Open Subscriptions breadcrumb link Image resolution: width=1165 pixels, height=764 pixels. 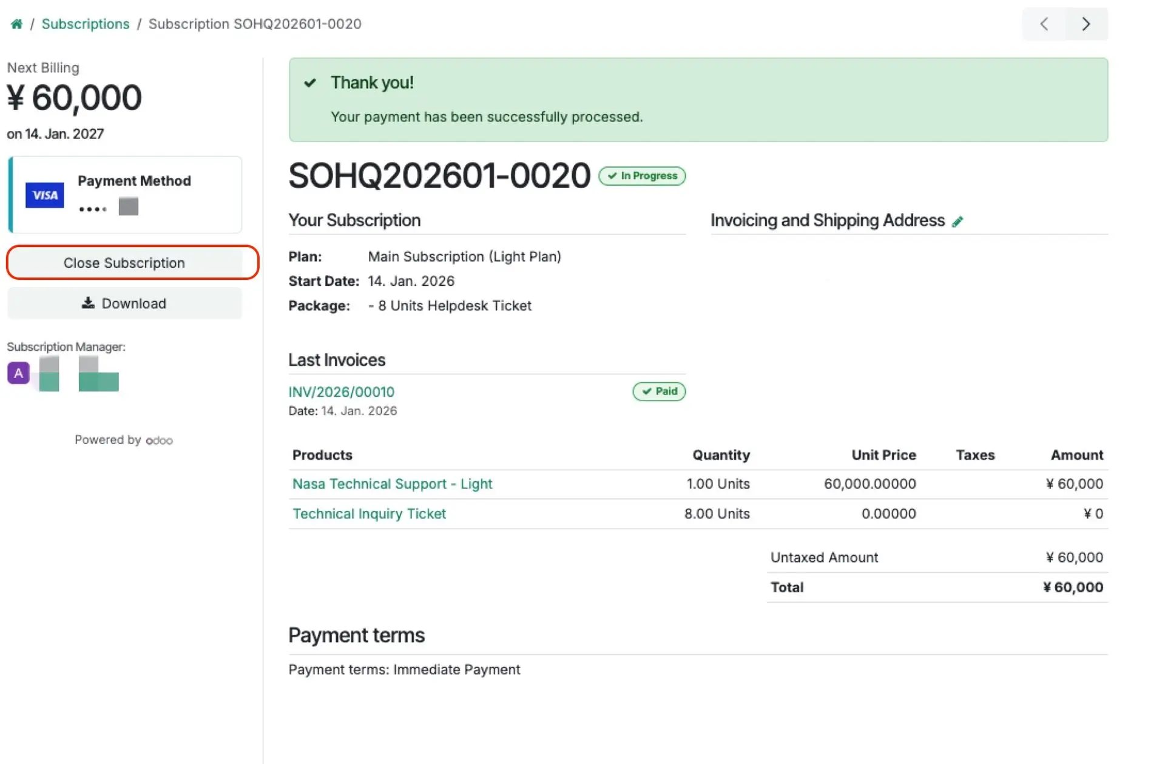86,24
